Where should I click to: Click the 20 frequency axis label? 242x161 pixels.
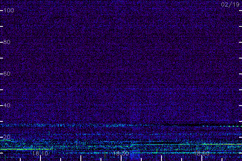7,137
